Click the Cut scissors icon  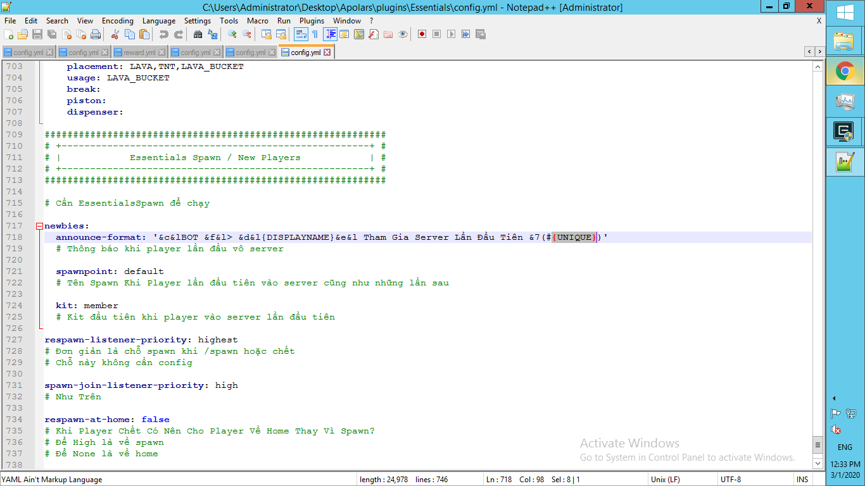click(x=115, y=34)
